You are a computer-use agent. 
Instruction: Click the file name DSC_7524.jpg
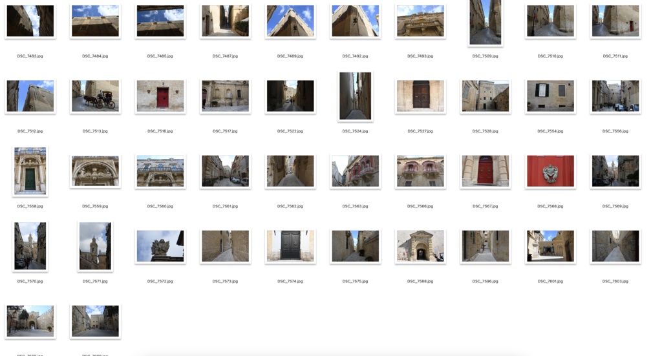(x=355, y=131)
